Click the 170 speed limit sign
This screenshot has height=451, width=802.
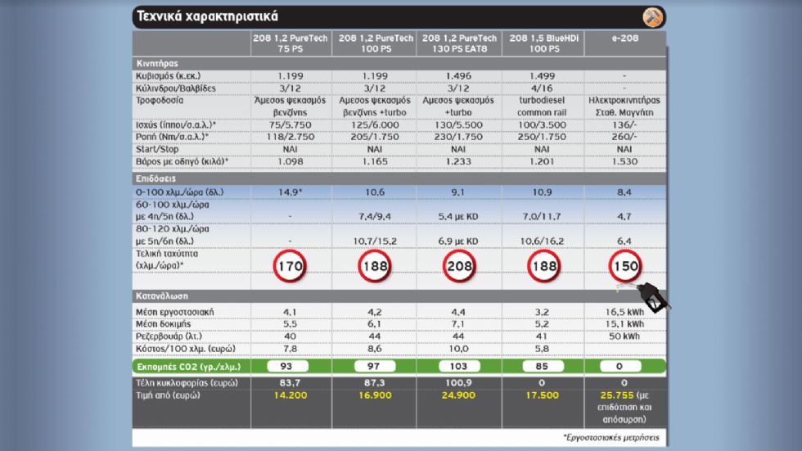click(x=290, y=266)
